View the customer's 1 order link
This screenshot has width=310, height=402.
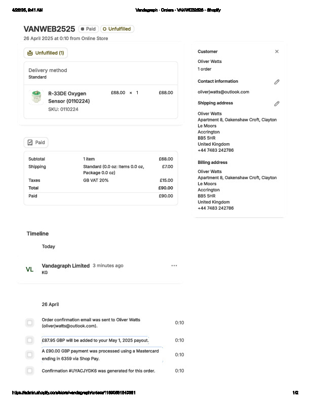click(204, 69)
